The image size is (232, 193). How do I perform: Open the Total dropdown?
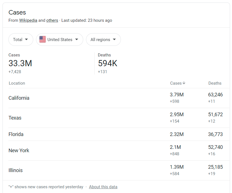21,40
